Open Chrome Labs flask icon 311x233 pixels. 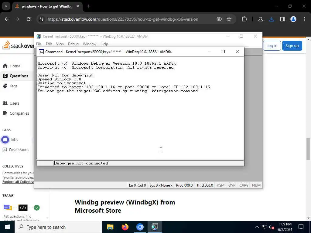point(260,19)
